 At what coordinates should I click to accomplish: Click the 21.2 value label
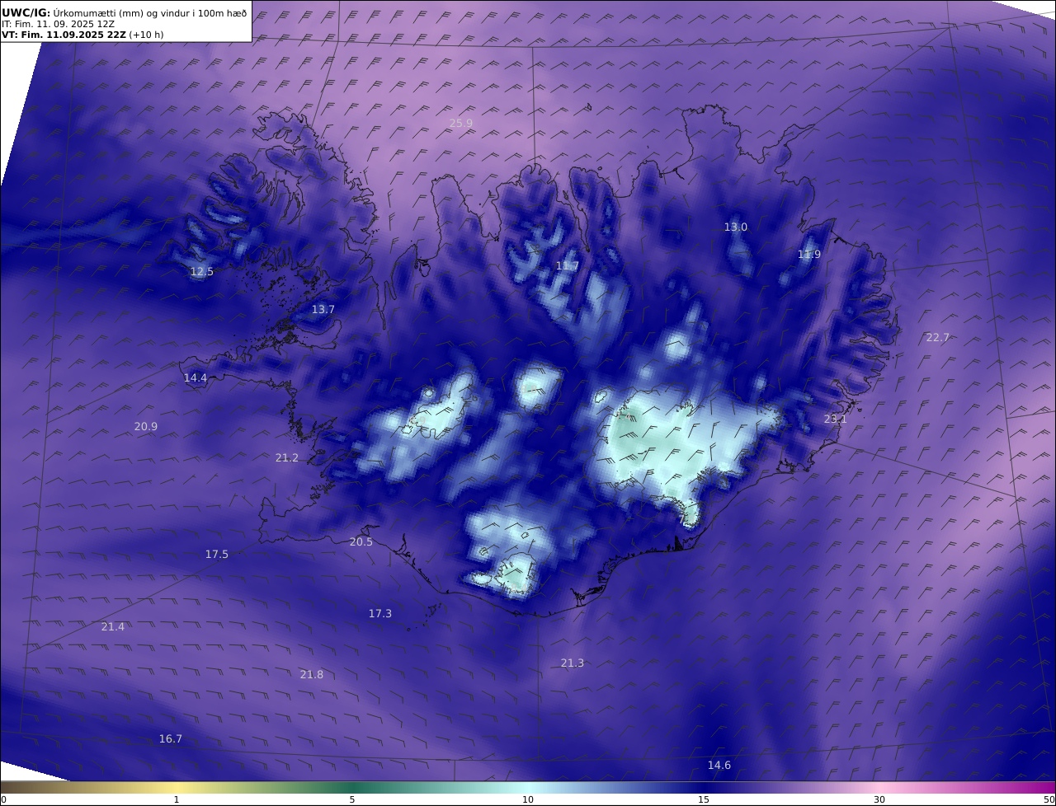(x=287, y=458)
